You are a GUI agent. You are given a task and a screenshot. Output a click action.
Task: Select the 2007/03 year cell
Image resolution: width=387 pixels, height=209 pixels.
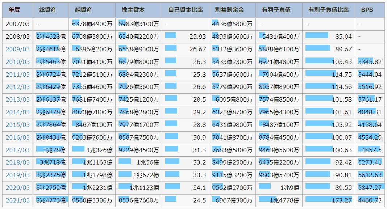[x=17, y=24]
